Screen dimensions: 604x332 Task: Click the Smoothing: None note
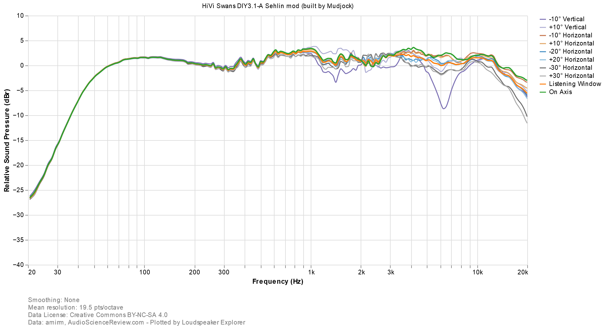(54, 300)
